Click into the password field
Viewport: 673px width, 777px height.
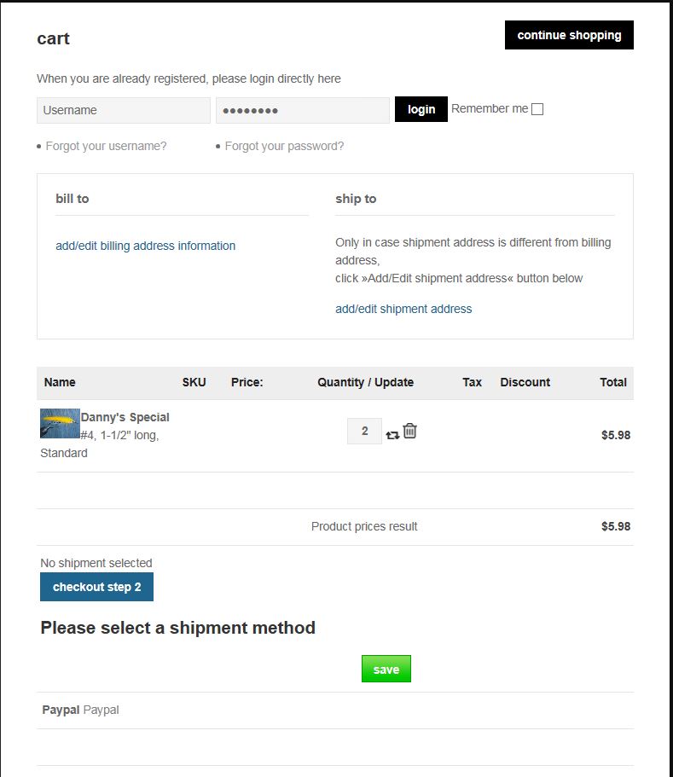click(302, 110)
